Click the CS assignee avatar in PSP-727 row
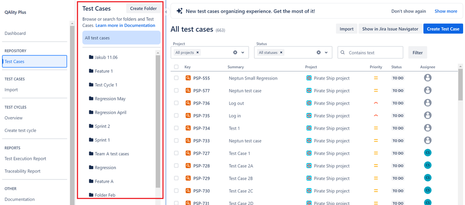Viewport: 465px width, 205px height. pyautogui.click(x=428, y=153)
